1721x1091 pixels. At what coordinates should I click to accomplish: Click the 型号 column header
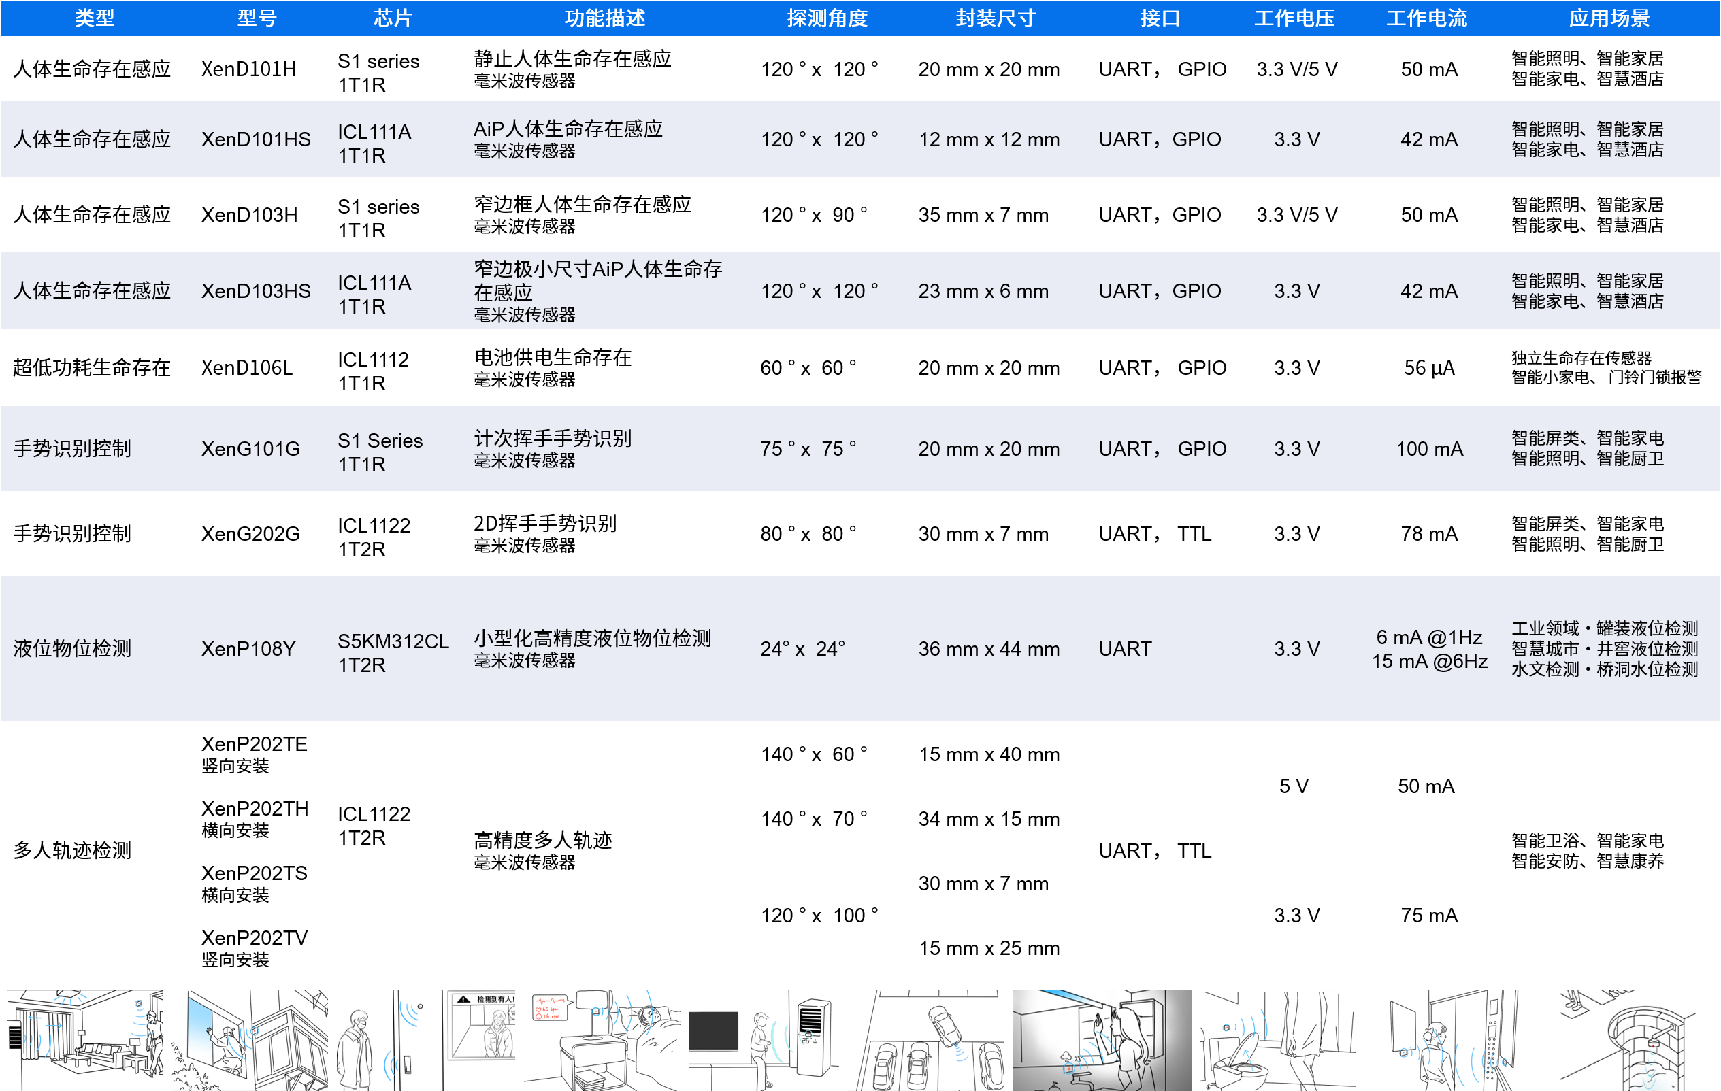click(x=257, y=18)
